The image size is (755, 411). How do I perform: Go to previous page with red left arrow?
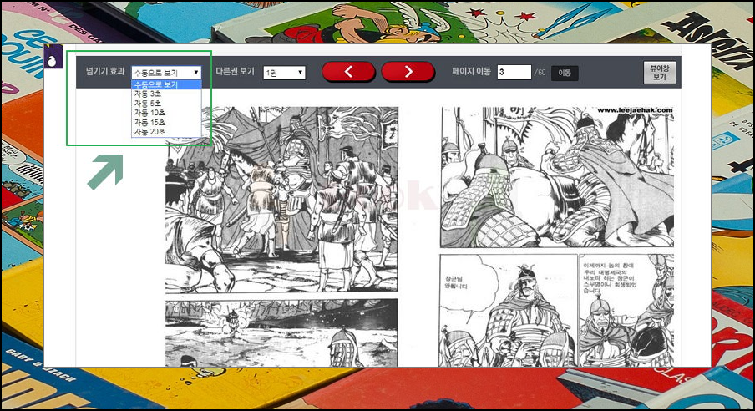click(348, 72)
